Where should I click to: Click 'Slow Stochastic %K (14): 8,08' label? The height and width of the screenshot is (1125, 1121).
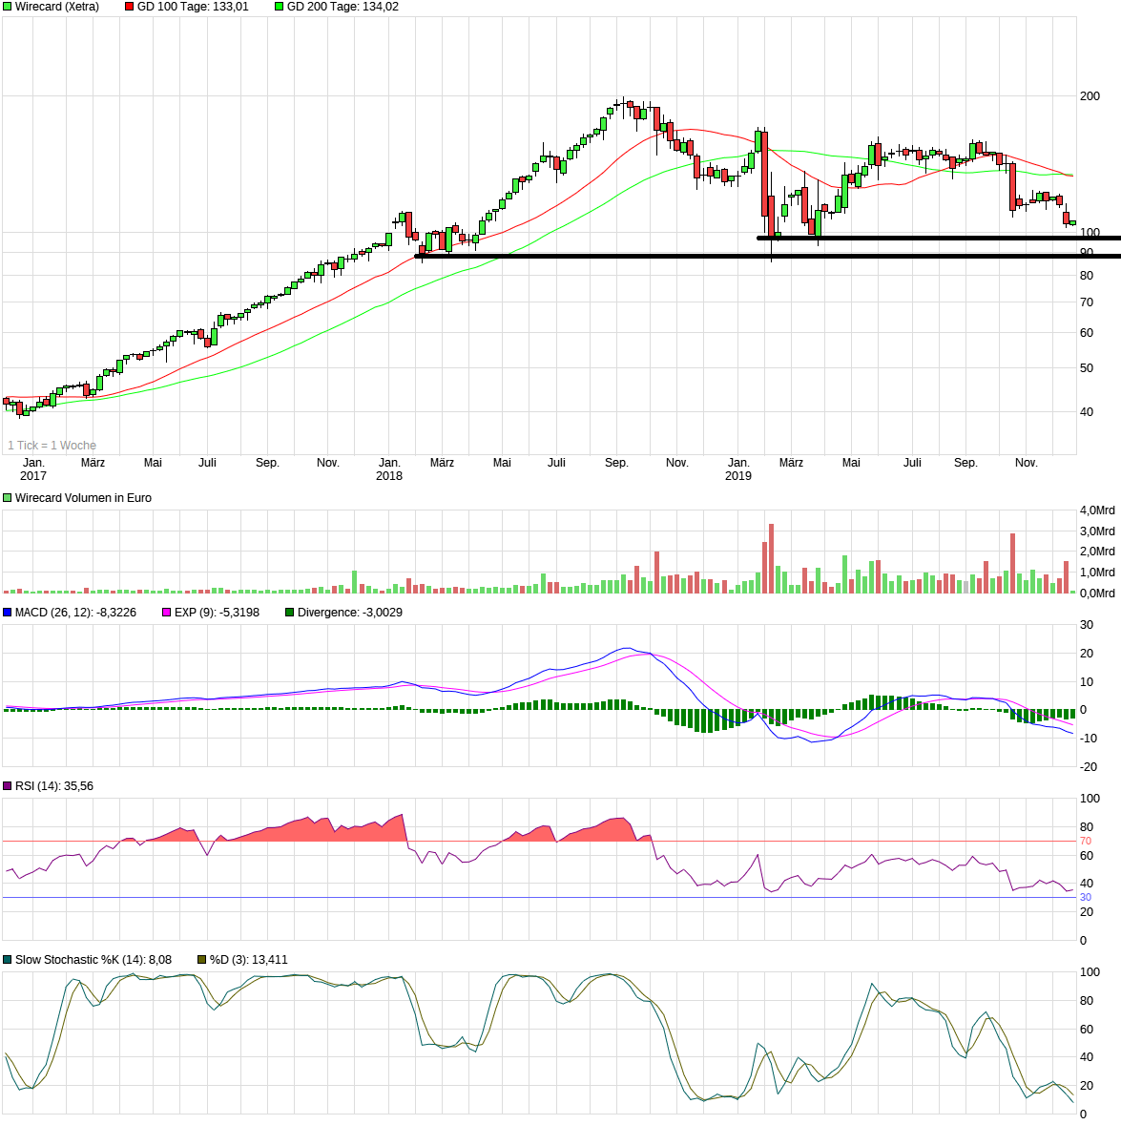(x=93, y=960)
